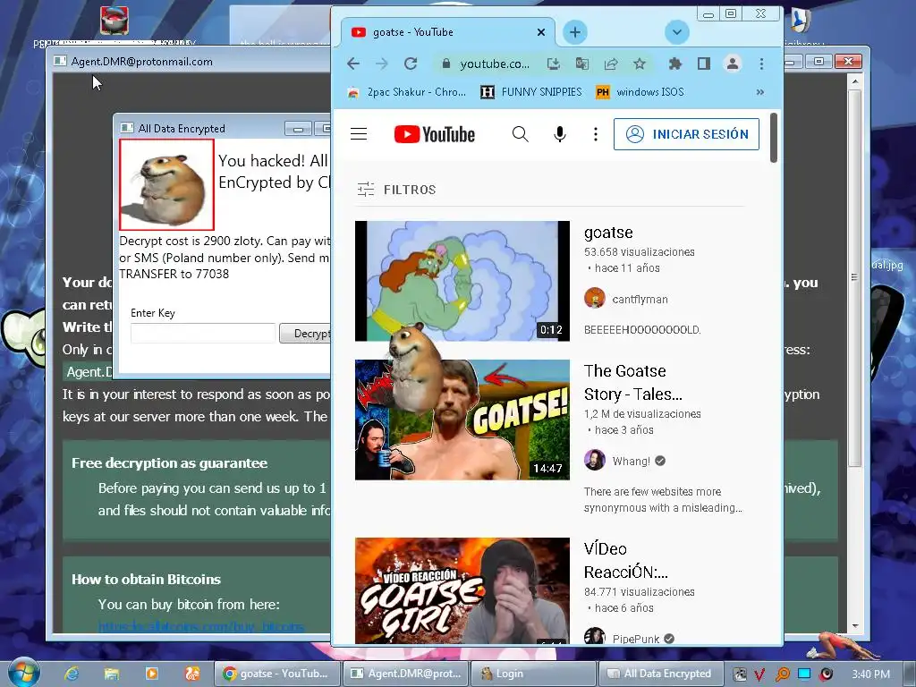The width and height of the screenshot is (916, 687).
Task: Open goatse video thumbnail 0:12
Action: (x=462, y=281)
